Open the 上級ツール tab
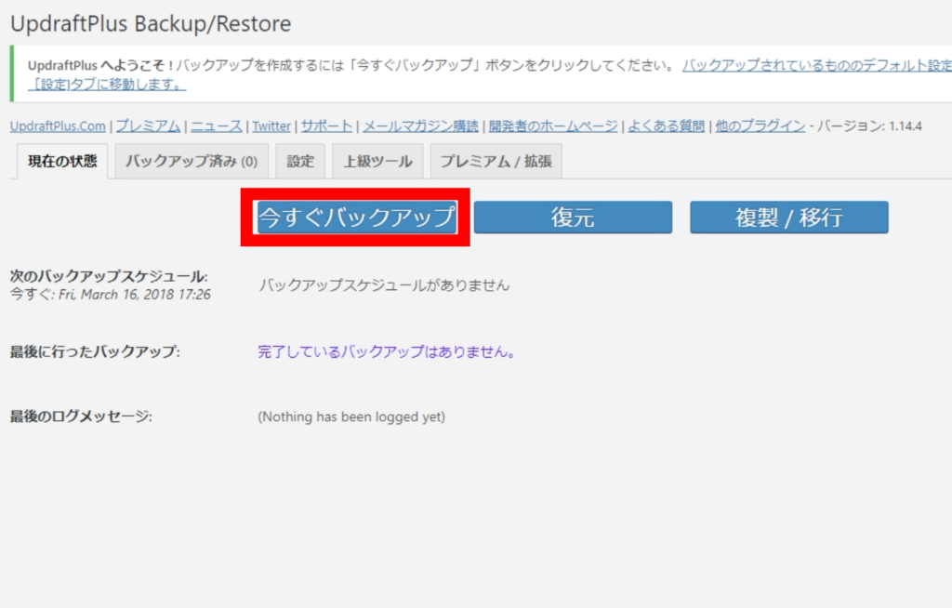952x608 pixels. pyautogui.click(x=377, y=162)
